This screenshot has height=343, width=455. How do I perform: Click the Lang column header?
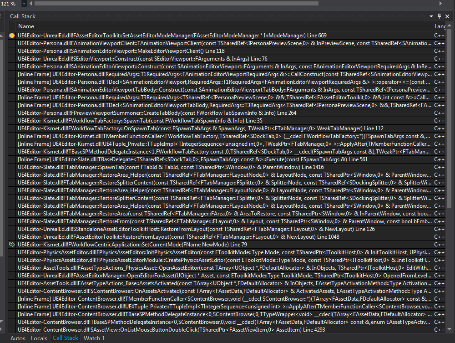coord(440,26)
